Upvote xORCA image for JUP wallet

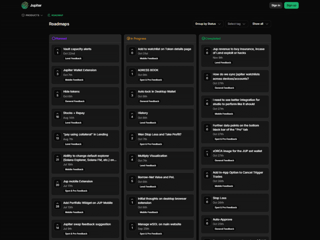tap(207, 153)
